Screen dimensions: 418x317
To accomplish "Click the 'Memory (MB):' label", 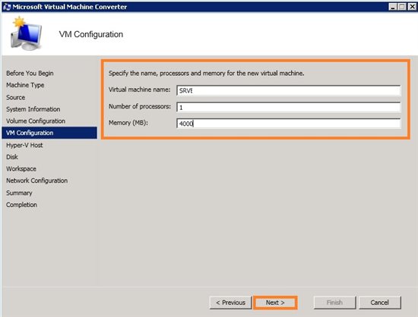I will [x=128, y=123].
